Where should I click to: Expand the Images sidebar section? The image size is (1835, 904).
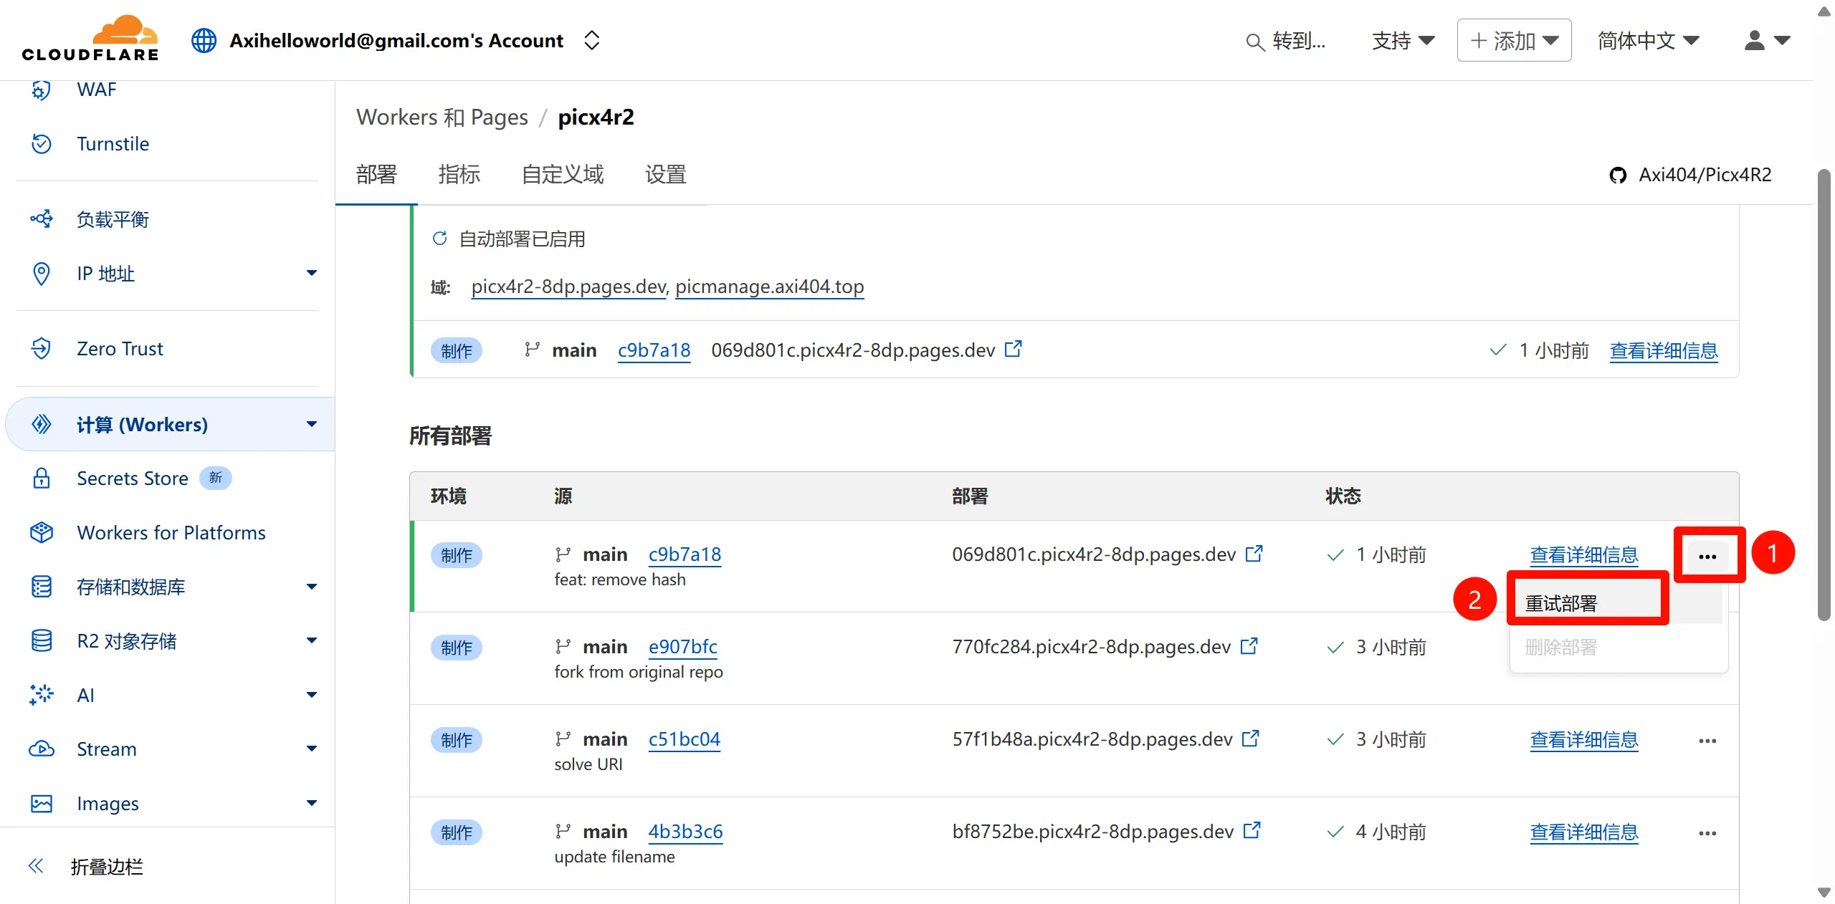click(312, 803)
